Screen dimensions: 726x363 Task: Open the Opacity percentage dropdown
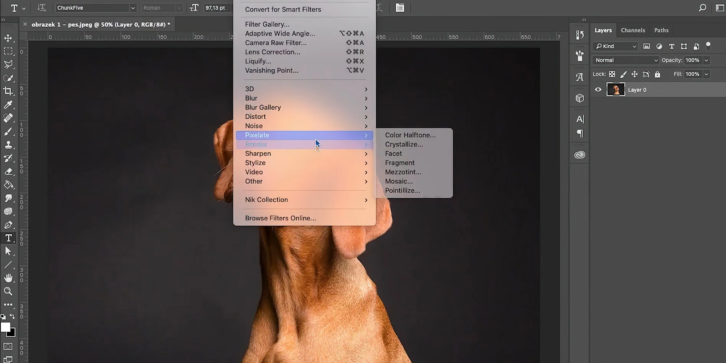click(707, 60)
